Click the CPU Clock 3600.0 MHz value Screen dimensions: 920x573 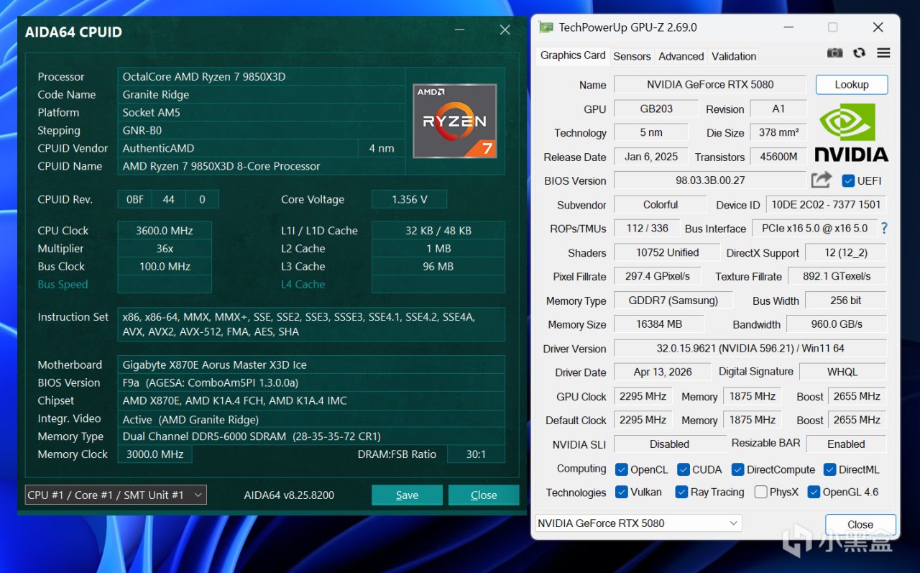click(x=165, y=230)
